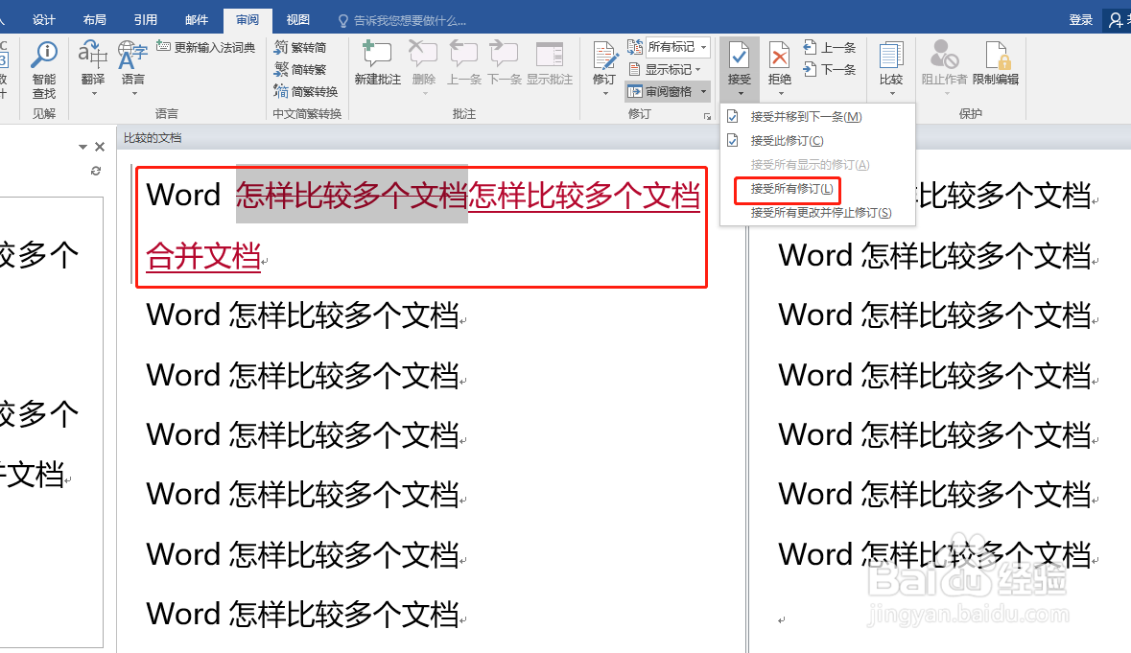Screen dimensions: 1131x653
Task: Go to next comment (下一条) in Comments group
Action: (505, 63)
